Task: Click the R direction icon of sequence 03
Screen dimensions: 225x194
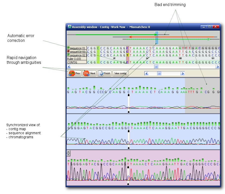Action: click(x=68, y=51)
